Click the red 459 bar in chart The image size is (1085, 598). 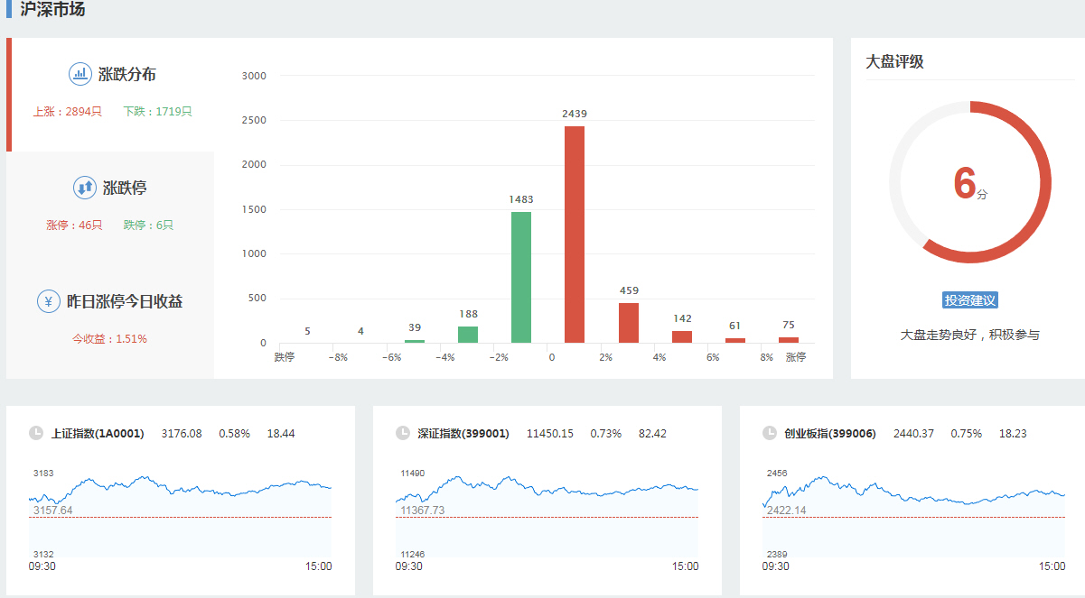629,323
